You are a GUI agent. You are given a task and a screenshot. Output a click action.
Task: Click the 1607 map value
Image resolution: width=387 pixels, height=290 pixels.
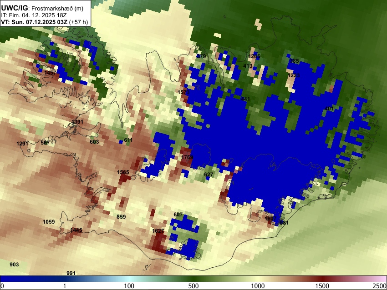(x=270, y=219)
